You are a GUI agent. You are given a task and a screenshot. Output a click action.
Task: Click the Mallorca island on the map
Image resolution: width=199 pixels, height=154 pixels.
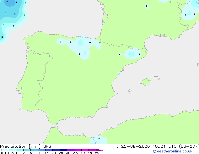coord(145,82)
